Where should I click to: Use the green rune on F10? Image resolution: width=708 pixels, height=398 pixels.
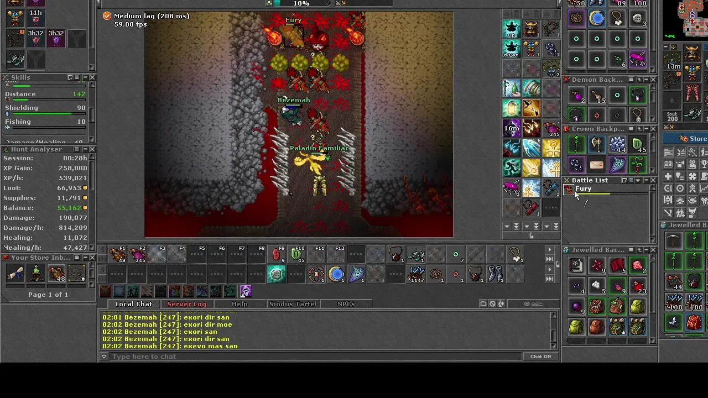point(296,254)
